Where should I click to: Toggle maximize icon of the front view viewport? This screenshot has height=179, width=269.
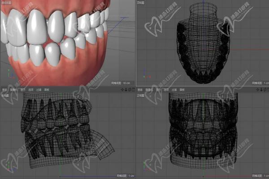(266, 89)
